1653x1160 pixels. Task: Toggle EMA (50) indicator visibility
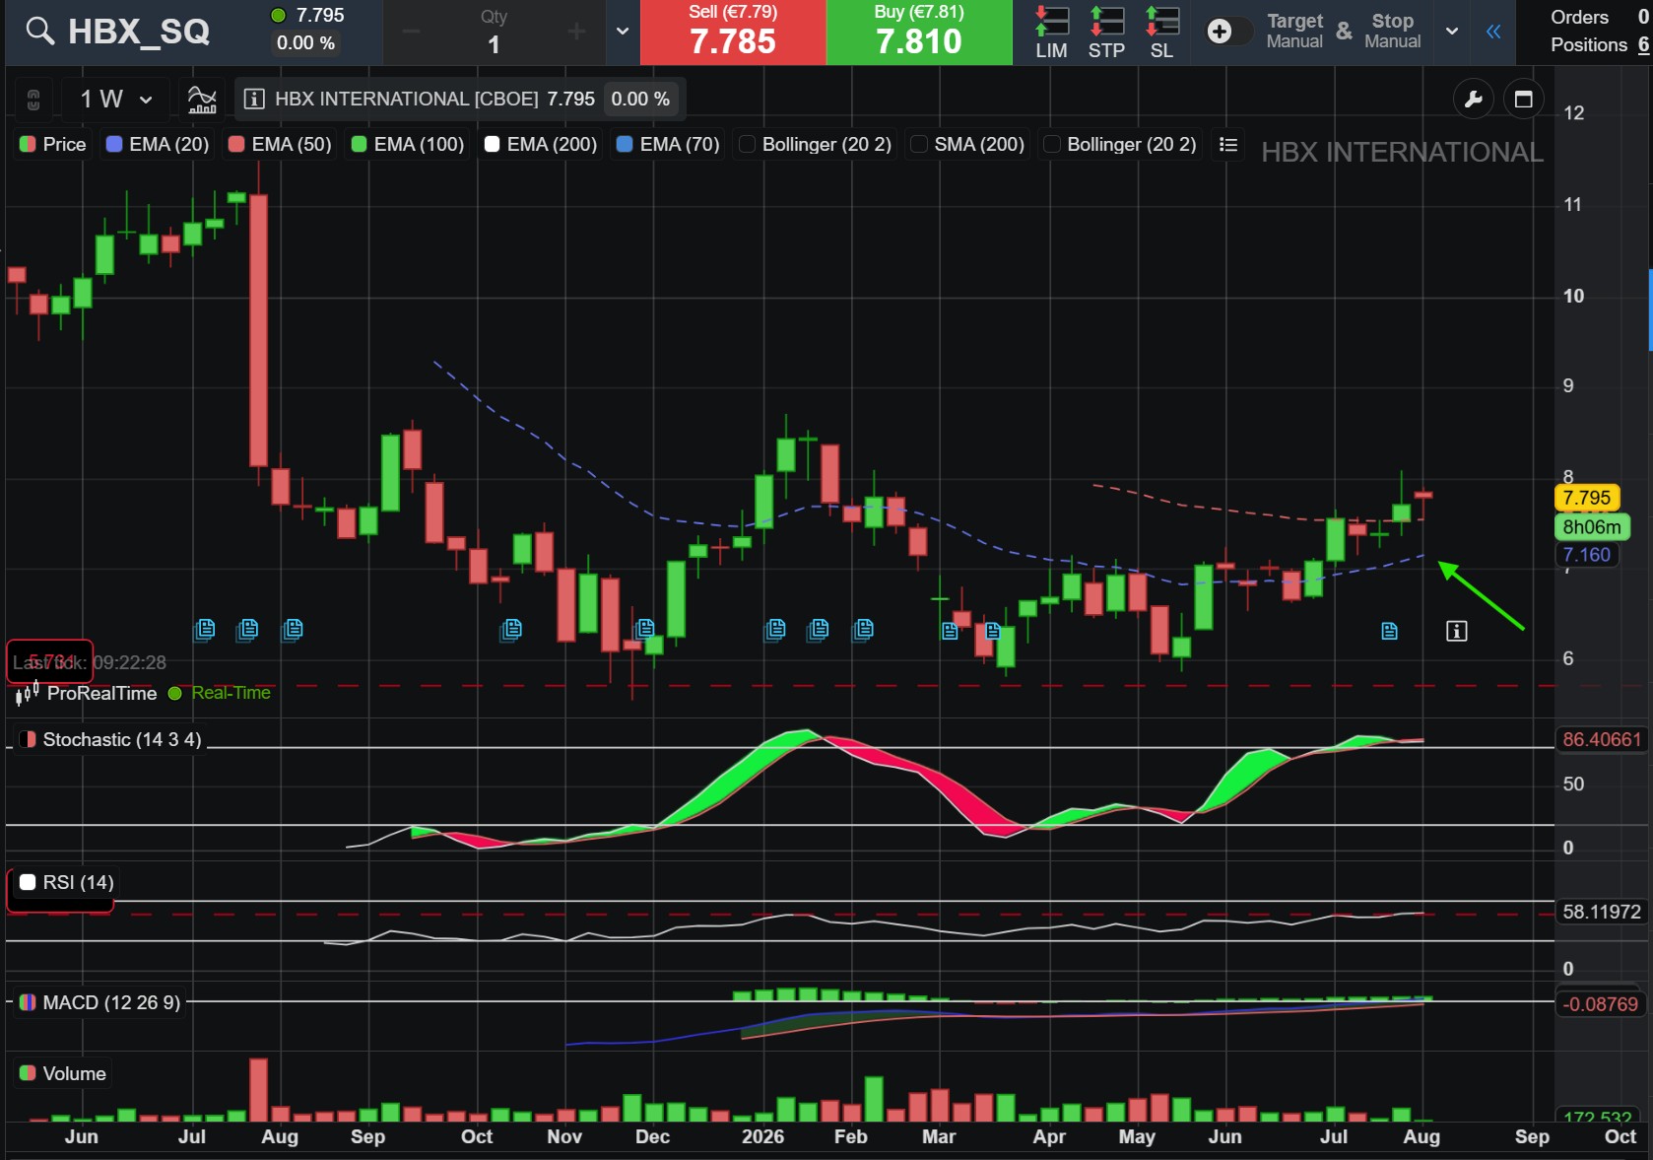(x=280, y=144)
